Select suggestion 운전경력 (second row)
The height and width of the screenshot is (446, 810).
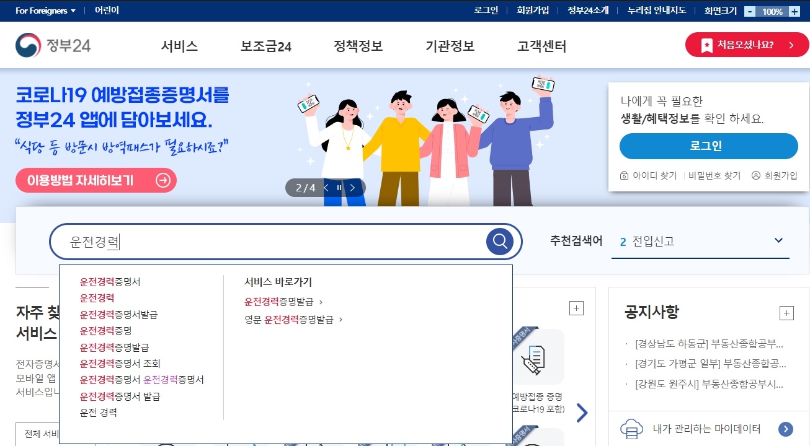[x=97, y=298]
